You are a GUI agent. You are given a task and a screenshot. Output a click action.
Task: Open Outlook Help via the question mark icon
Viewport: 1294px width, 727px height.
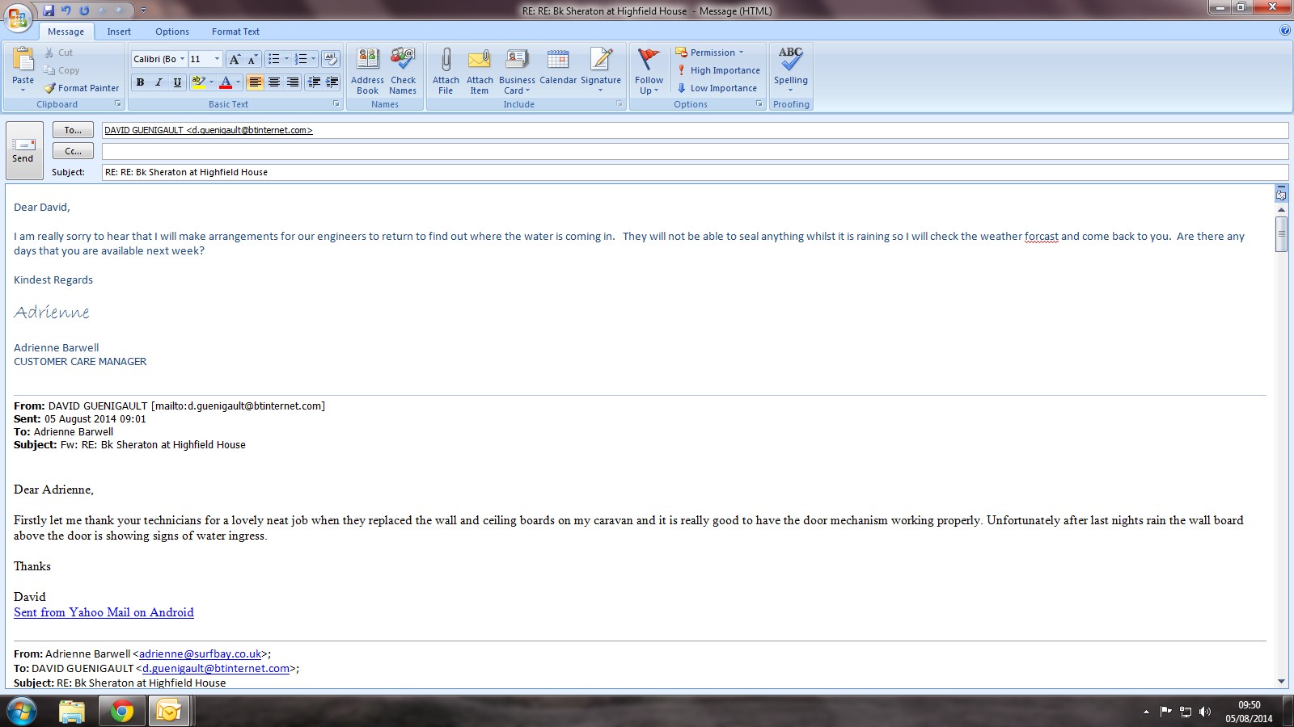[x=1285, y=31]
